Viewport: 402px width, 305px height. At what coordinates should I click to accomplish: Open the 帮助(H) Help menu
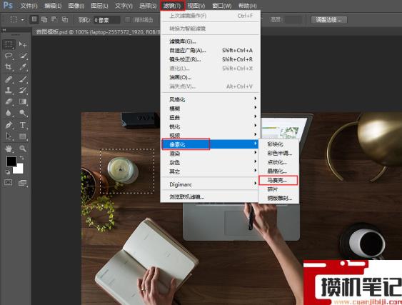tap(247, 6)
